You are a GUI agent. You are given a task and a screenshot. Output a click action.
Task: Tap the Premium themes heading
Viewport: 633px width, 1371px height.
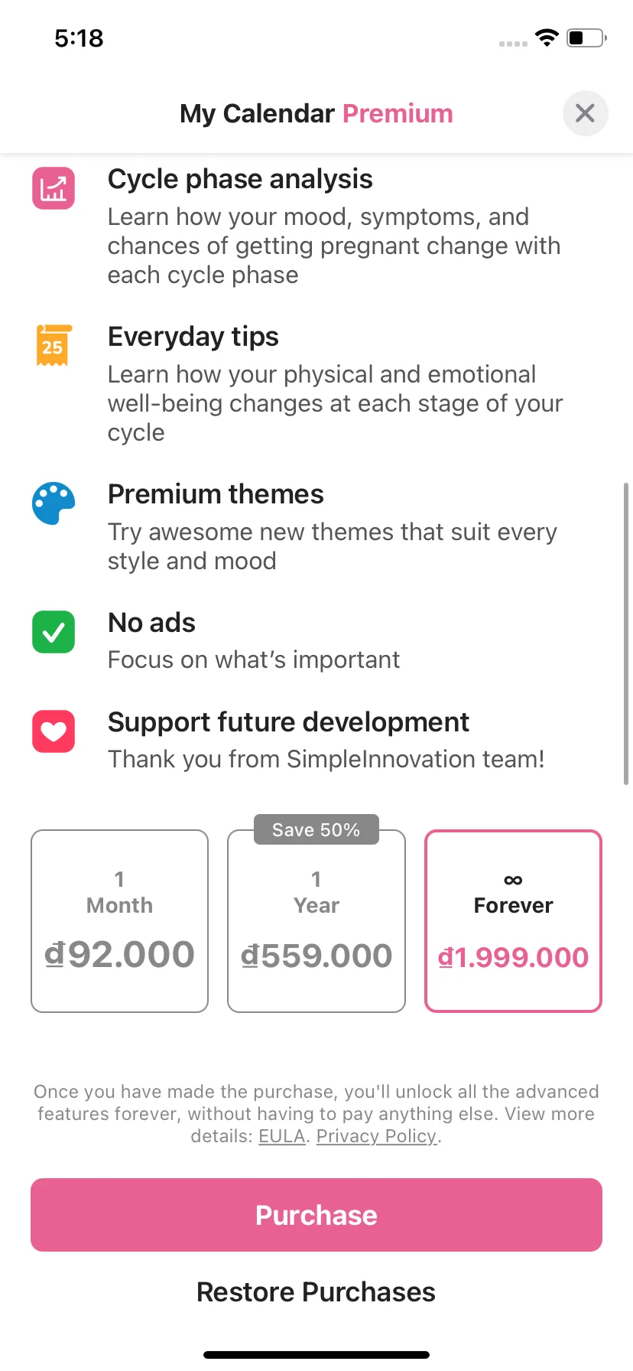tap(216, 494)
